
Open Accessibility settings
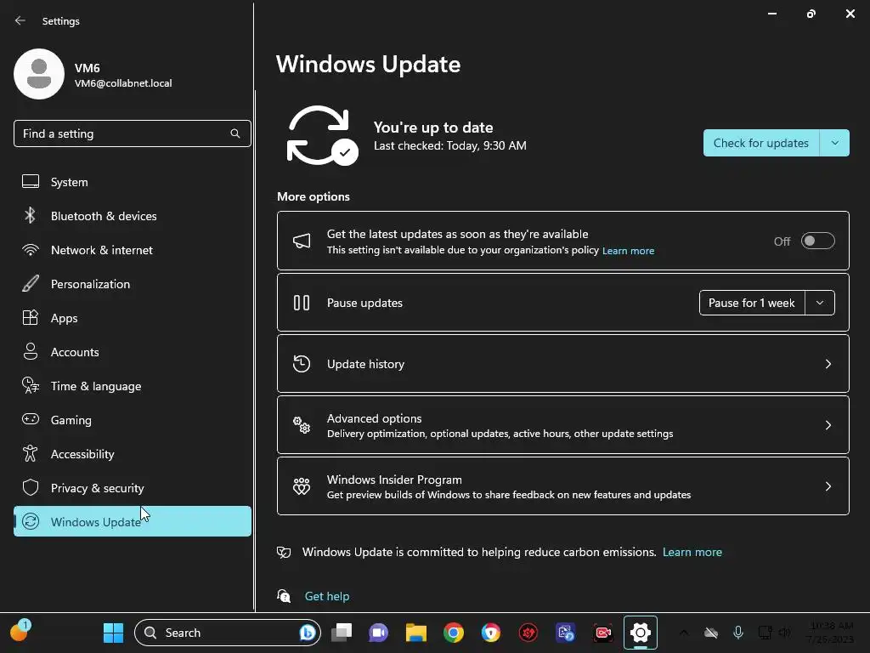click(132, 454)
